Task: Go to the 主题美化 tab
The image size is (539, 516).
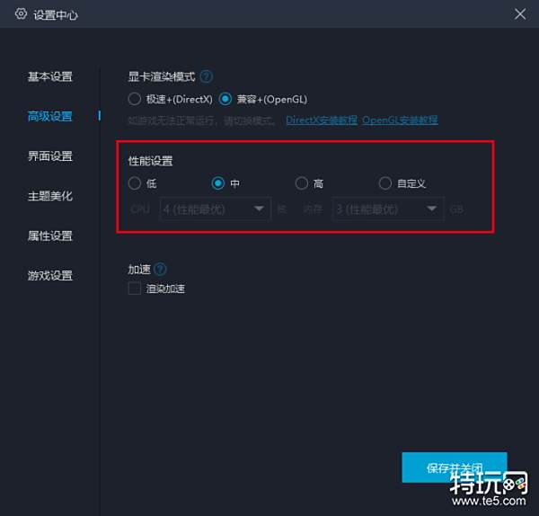Action: (x=50, y=196)
